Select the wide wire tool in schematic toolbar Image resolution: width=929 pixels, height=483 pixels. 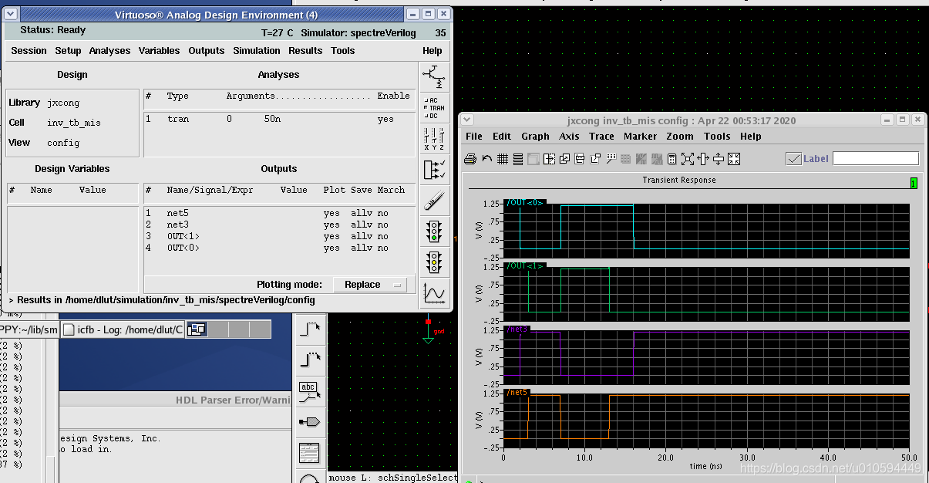309,360
